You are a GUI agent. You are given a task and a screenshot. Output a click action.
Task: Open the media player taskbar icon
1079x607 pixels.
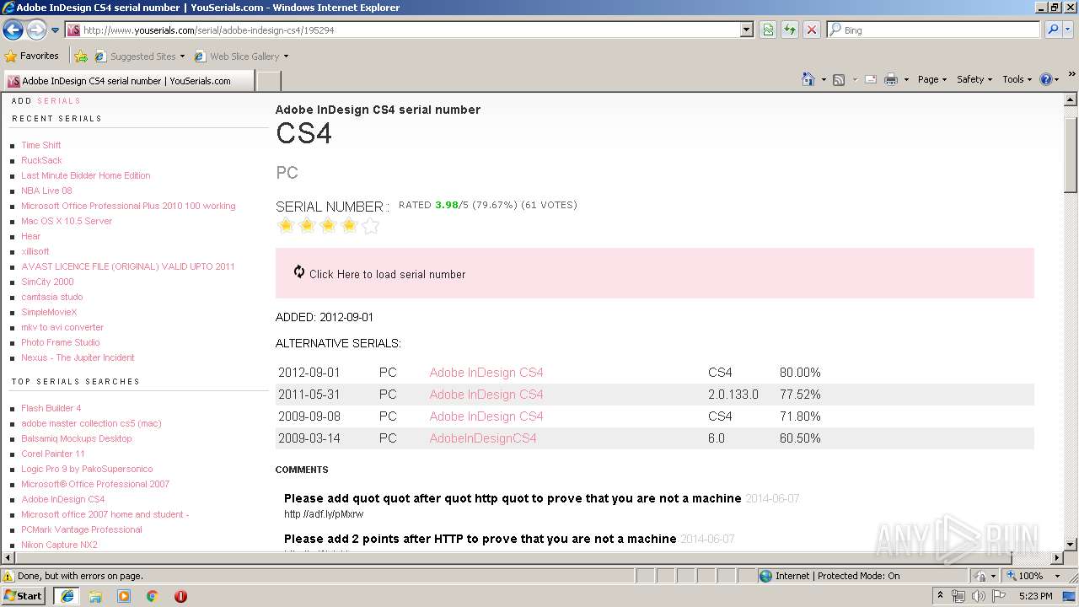[x=124, y=596]
